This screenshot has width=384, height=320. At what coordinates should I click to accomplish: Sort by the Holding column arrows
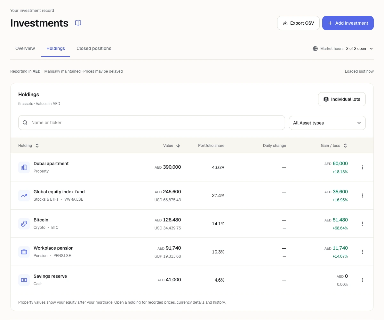(37, 146)
